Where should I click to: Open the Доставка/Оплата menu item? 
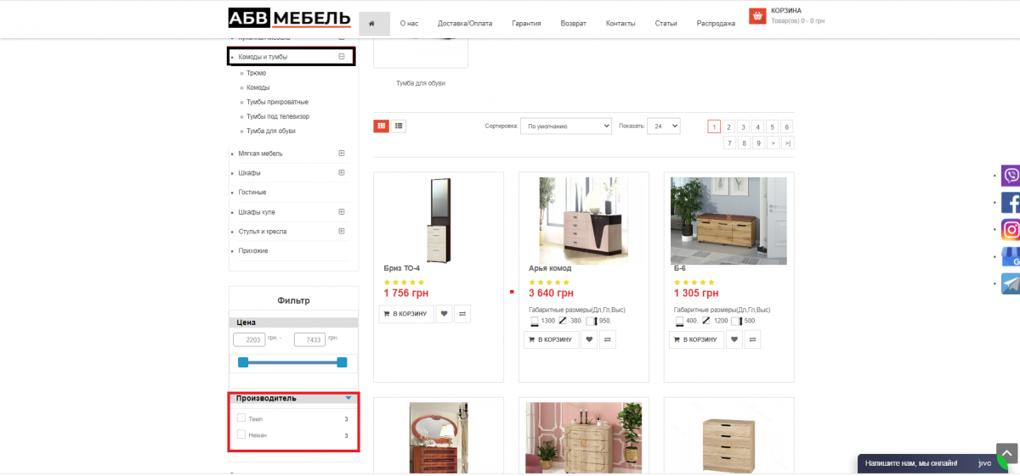(x=465, y=23)
